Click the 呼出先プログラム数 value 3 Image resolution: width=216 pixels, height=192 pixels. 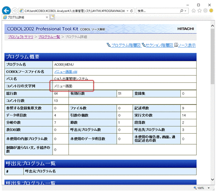pos(183,130)
